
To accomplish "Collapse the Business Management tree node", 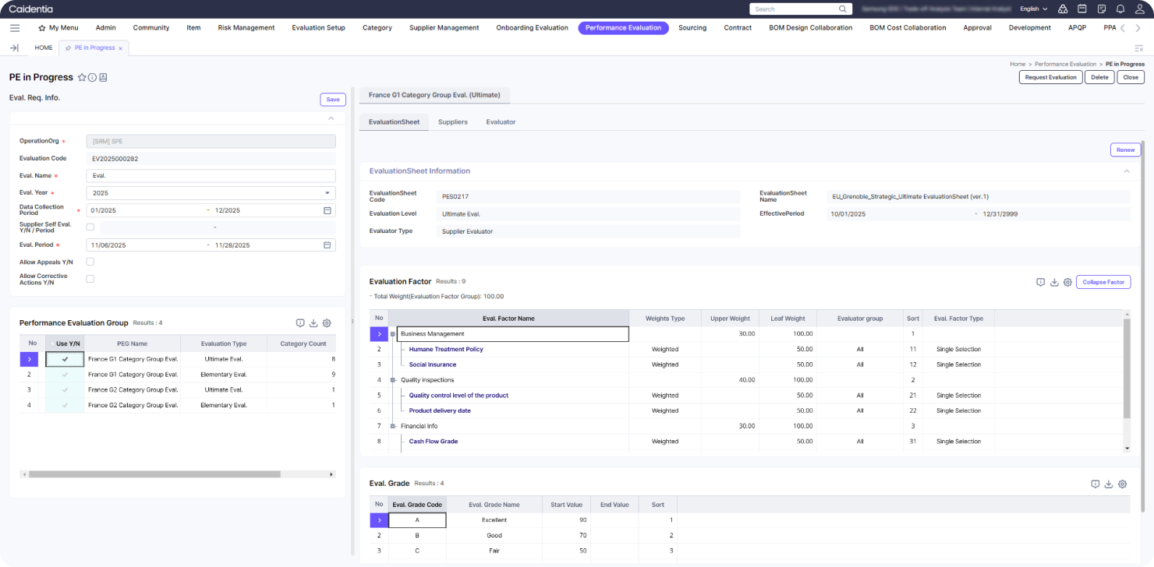I will [392, 334].
